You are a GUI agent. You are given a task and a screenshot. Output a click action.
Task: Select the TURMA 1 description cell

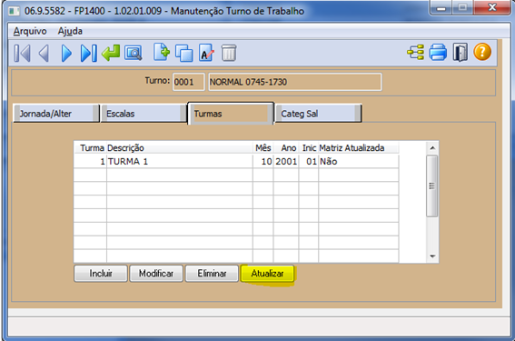179,162
